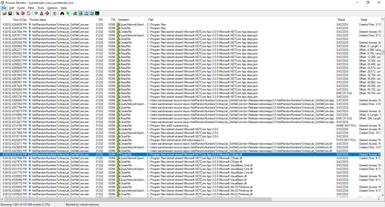The width and height of the screenshot is (385, 207).
Task: Toggle Show Profiling Events icon
Action: (98, 14)
